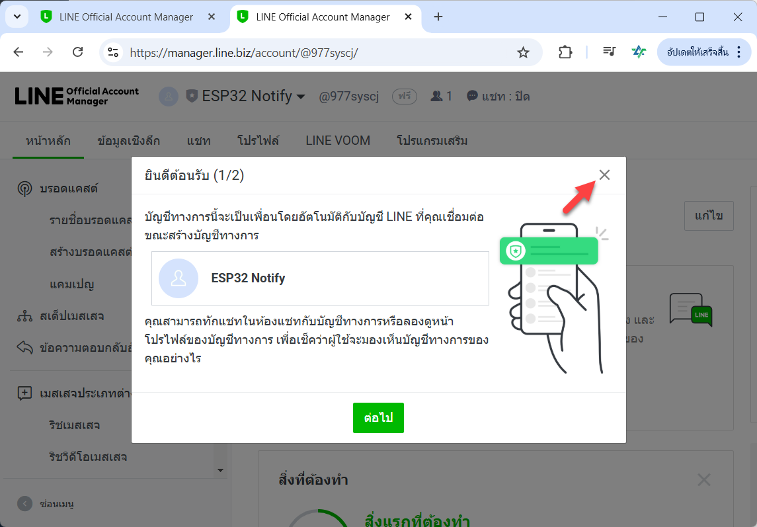The image size is (757, 527).
Task: Open the tab search dropdown
Action: tap(17, 17)
